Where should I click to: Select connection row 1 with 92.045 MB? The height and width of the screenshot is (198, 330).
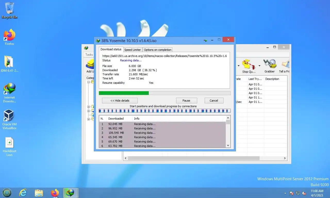(x=162, y=124)
